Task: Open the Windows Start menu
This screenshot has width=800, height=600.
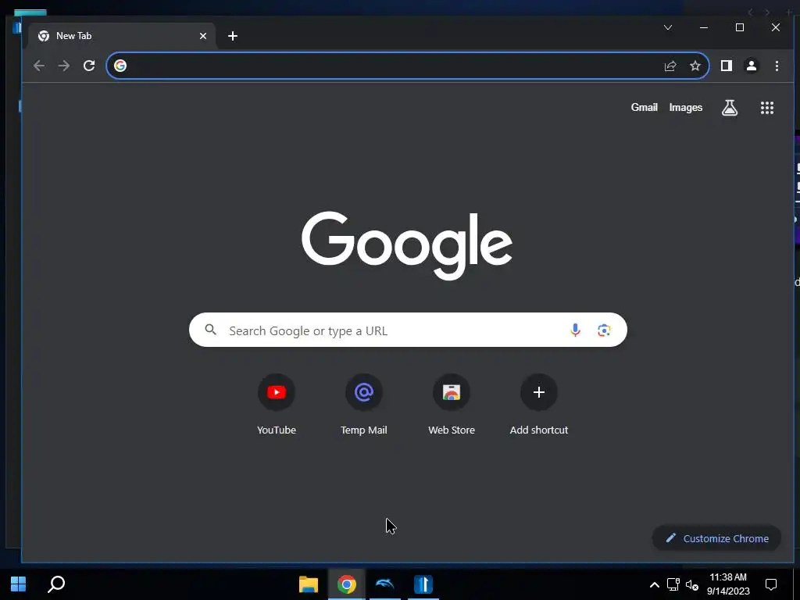Action: point(19,584)
